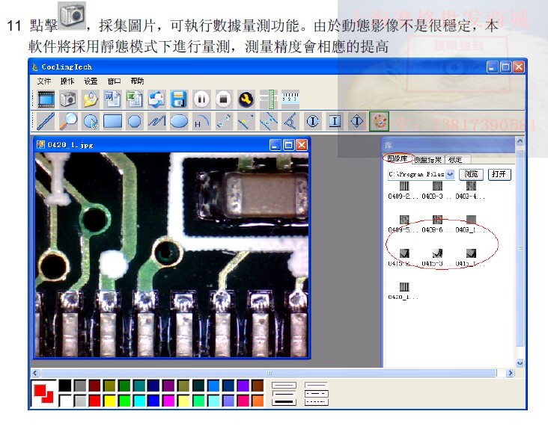Screen dimensions: 548x426
Task: Select the point-to-line distance tool
Action: coord(246,121)
